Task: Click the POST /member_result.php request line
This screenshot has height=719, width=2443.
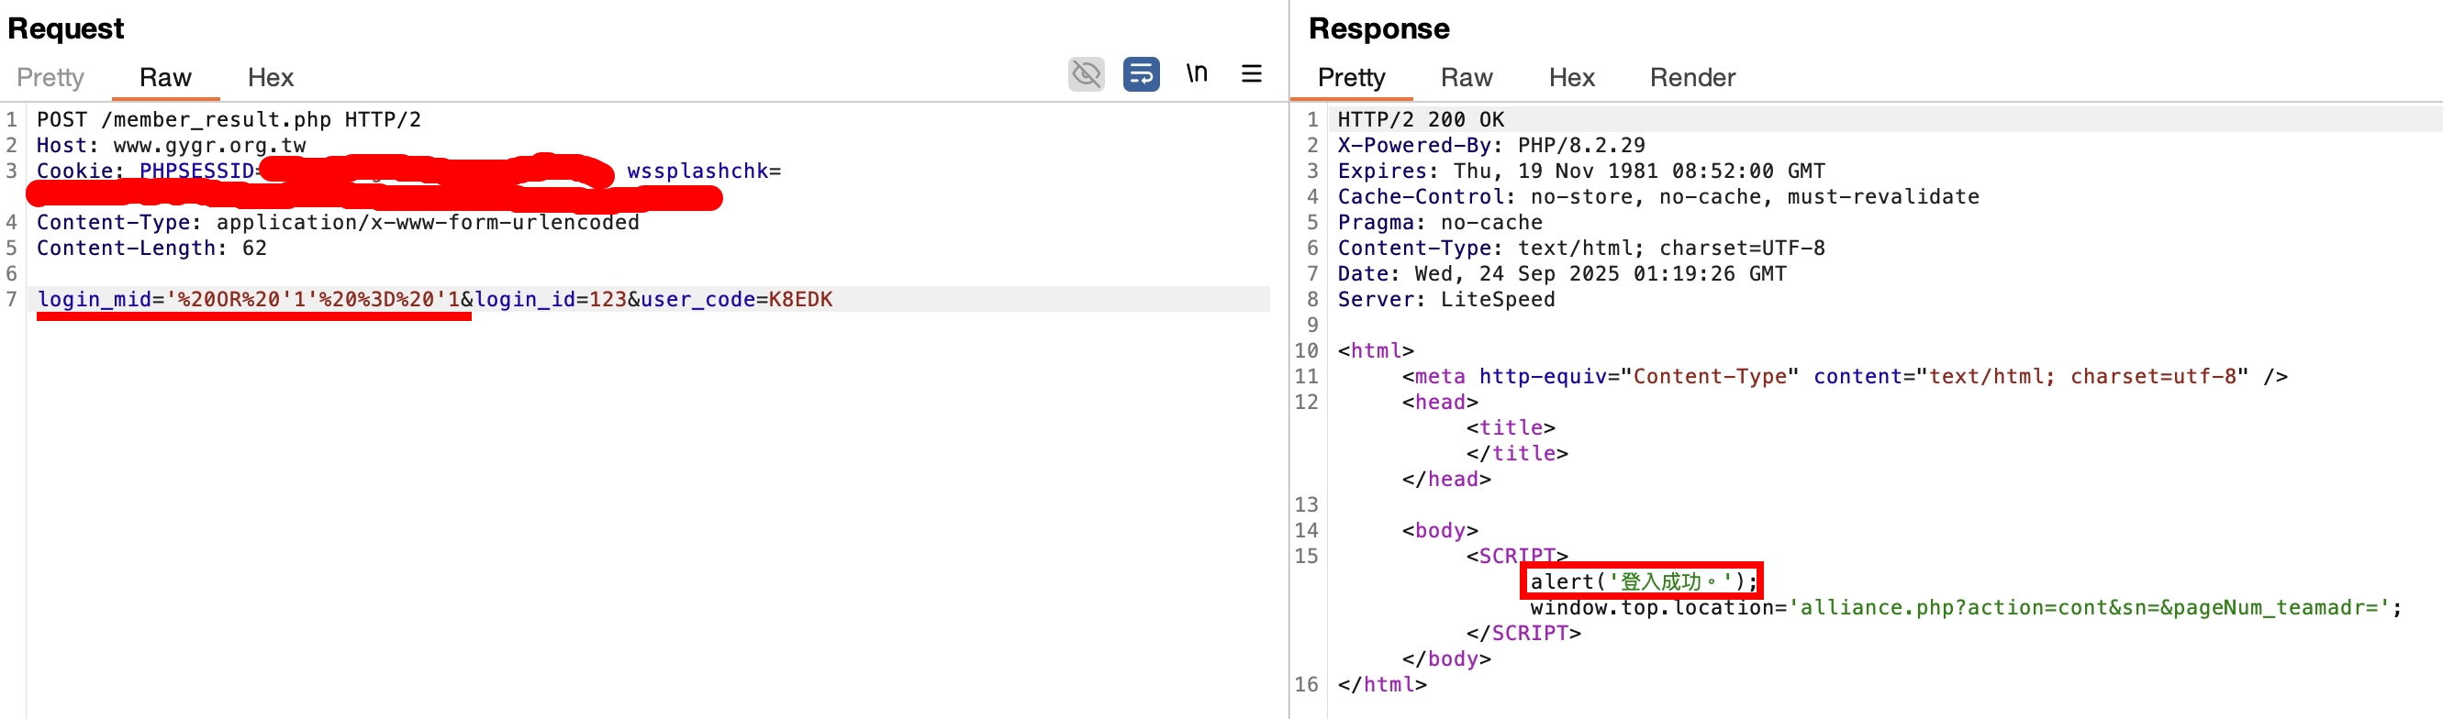Action: click(229, 119)
